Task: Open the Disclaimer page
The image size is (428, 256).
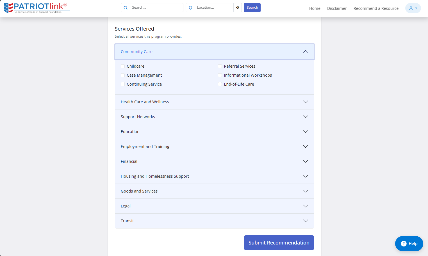Action: click(337, 8)
